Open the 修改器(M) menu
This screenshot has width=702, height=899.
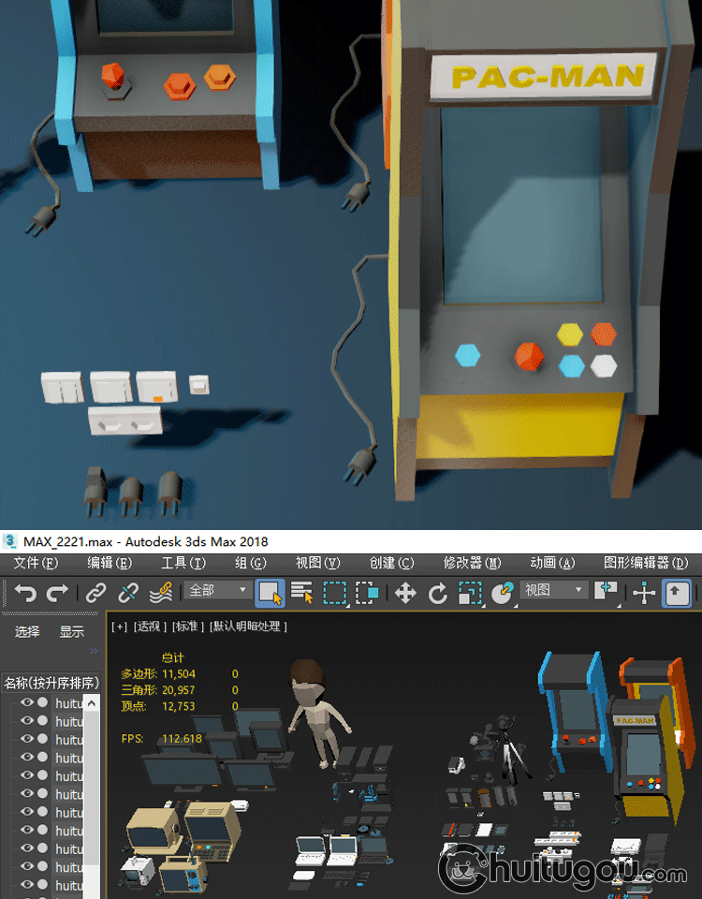472,563
